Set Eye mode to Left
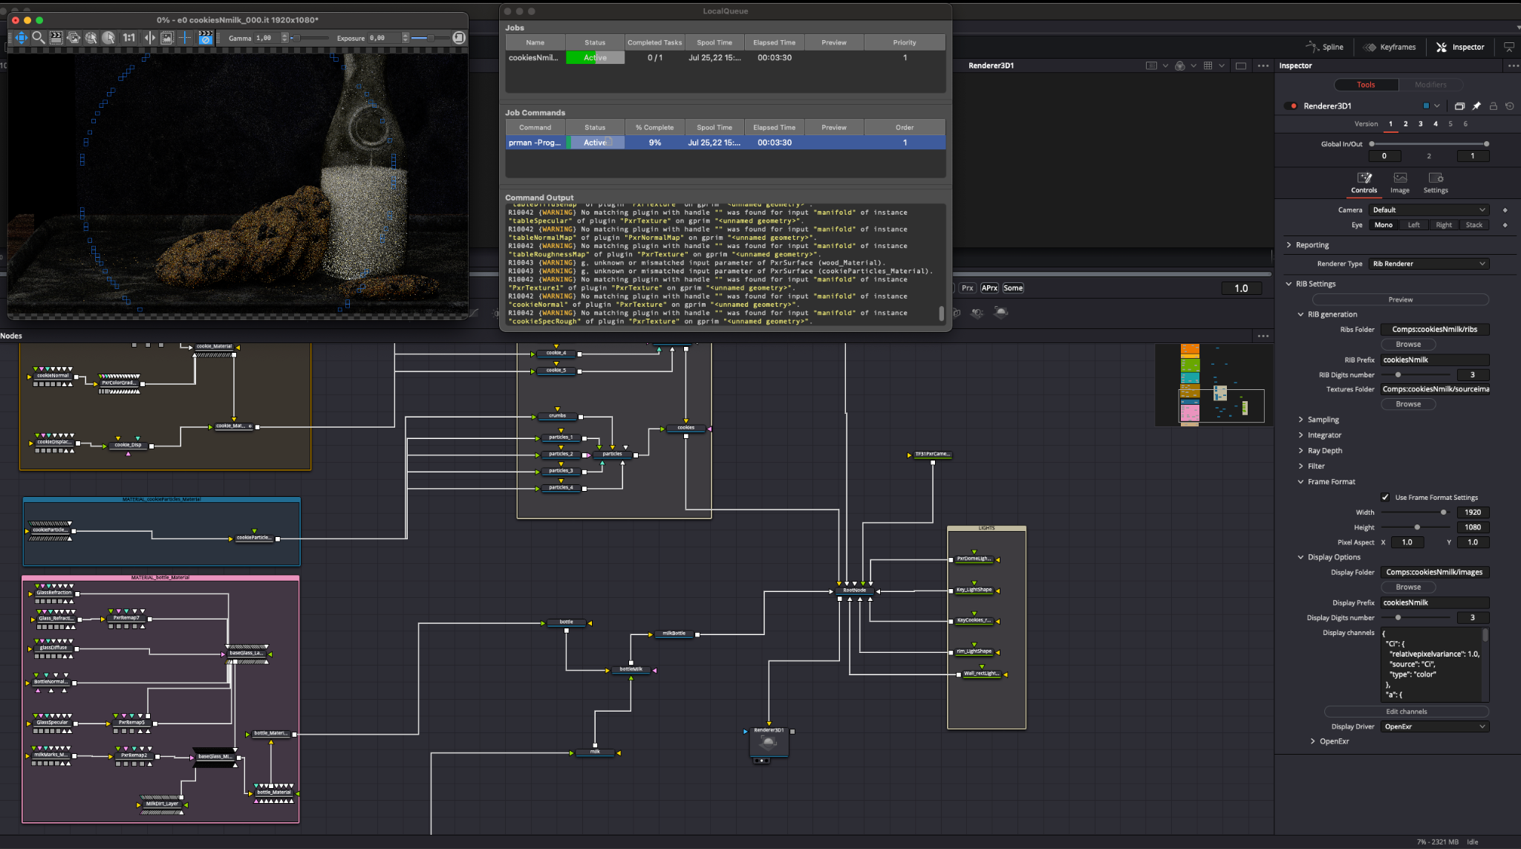1521x849 pixels. click(1413, 225)
